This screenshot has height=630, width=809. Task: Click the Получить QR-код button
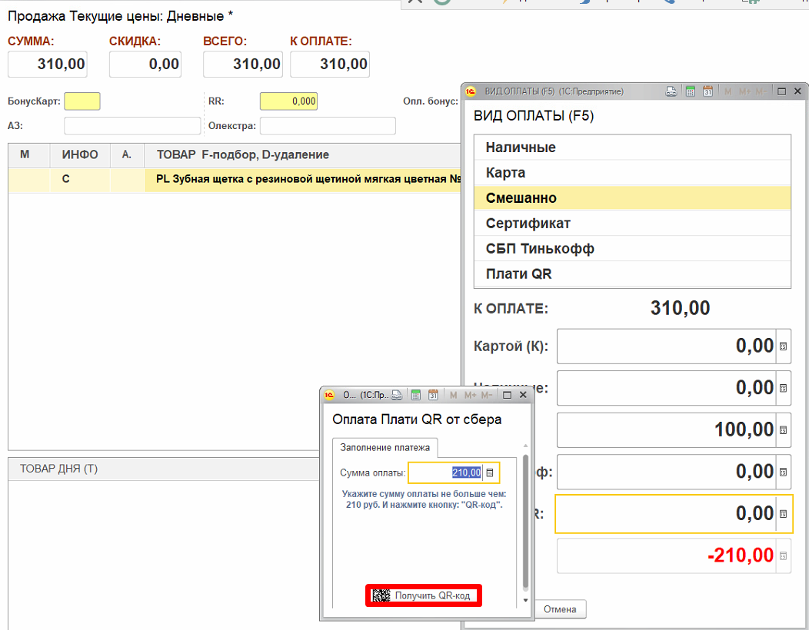pos(424,596)
